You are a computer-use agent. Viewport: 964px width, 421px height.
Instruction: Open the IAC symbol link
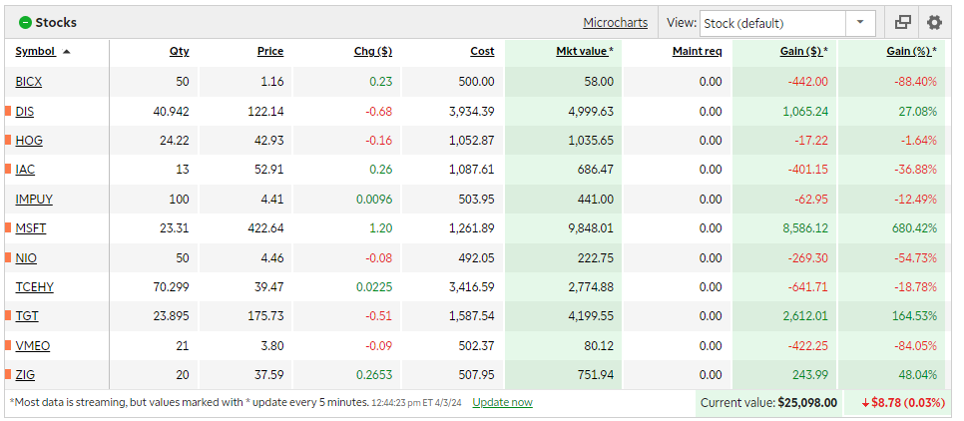click(25, 169)
